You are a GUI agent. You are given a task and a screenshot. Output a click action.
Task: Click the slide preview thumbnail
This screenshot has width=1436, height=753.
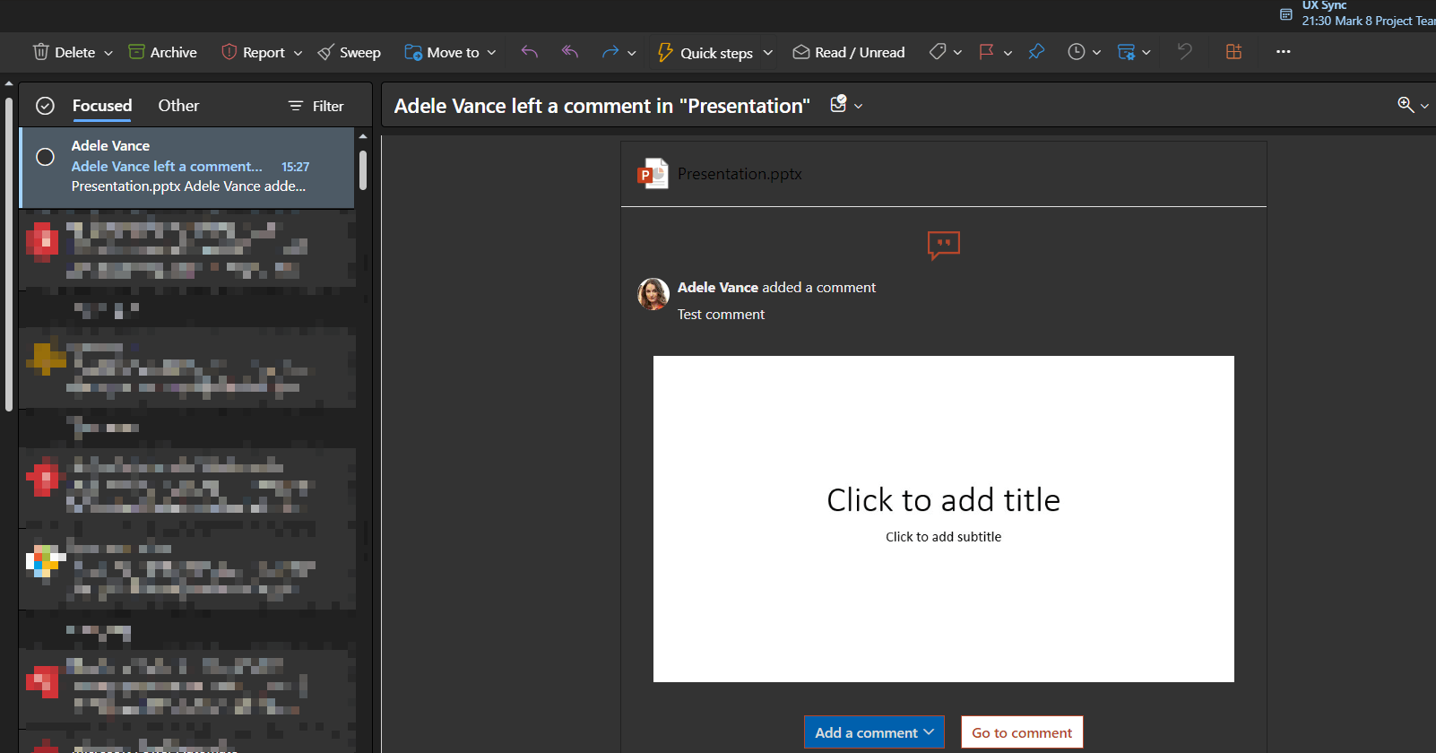pos(944,519)
